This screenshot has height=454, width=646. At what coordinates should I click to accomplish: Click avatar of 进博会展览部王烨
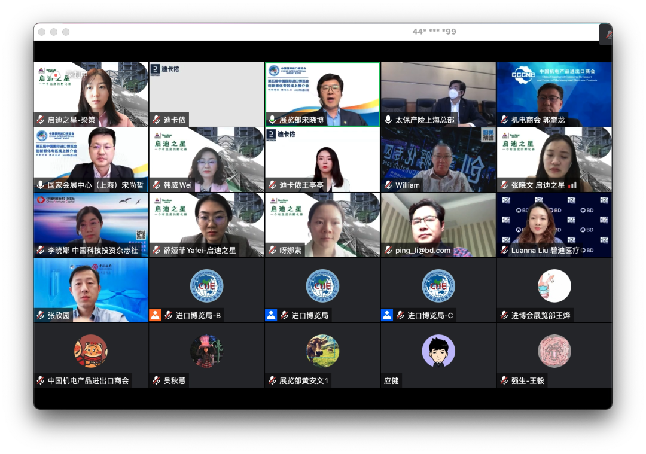pyautogui.click(x=554, y=286)
